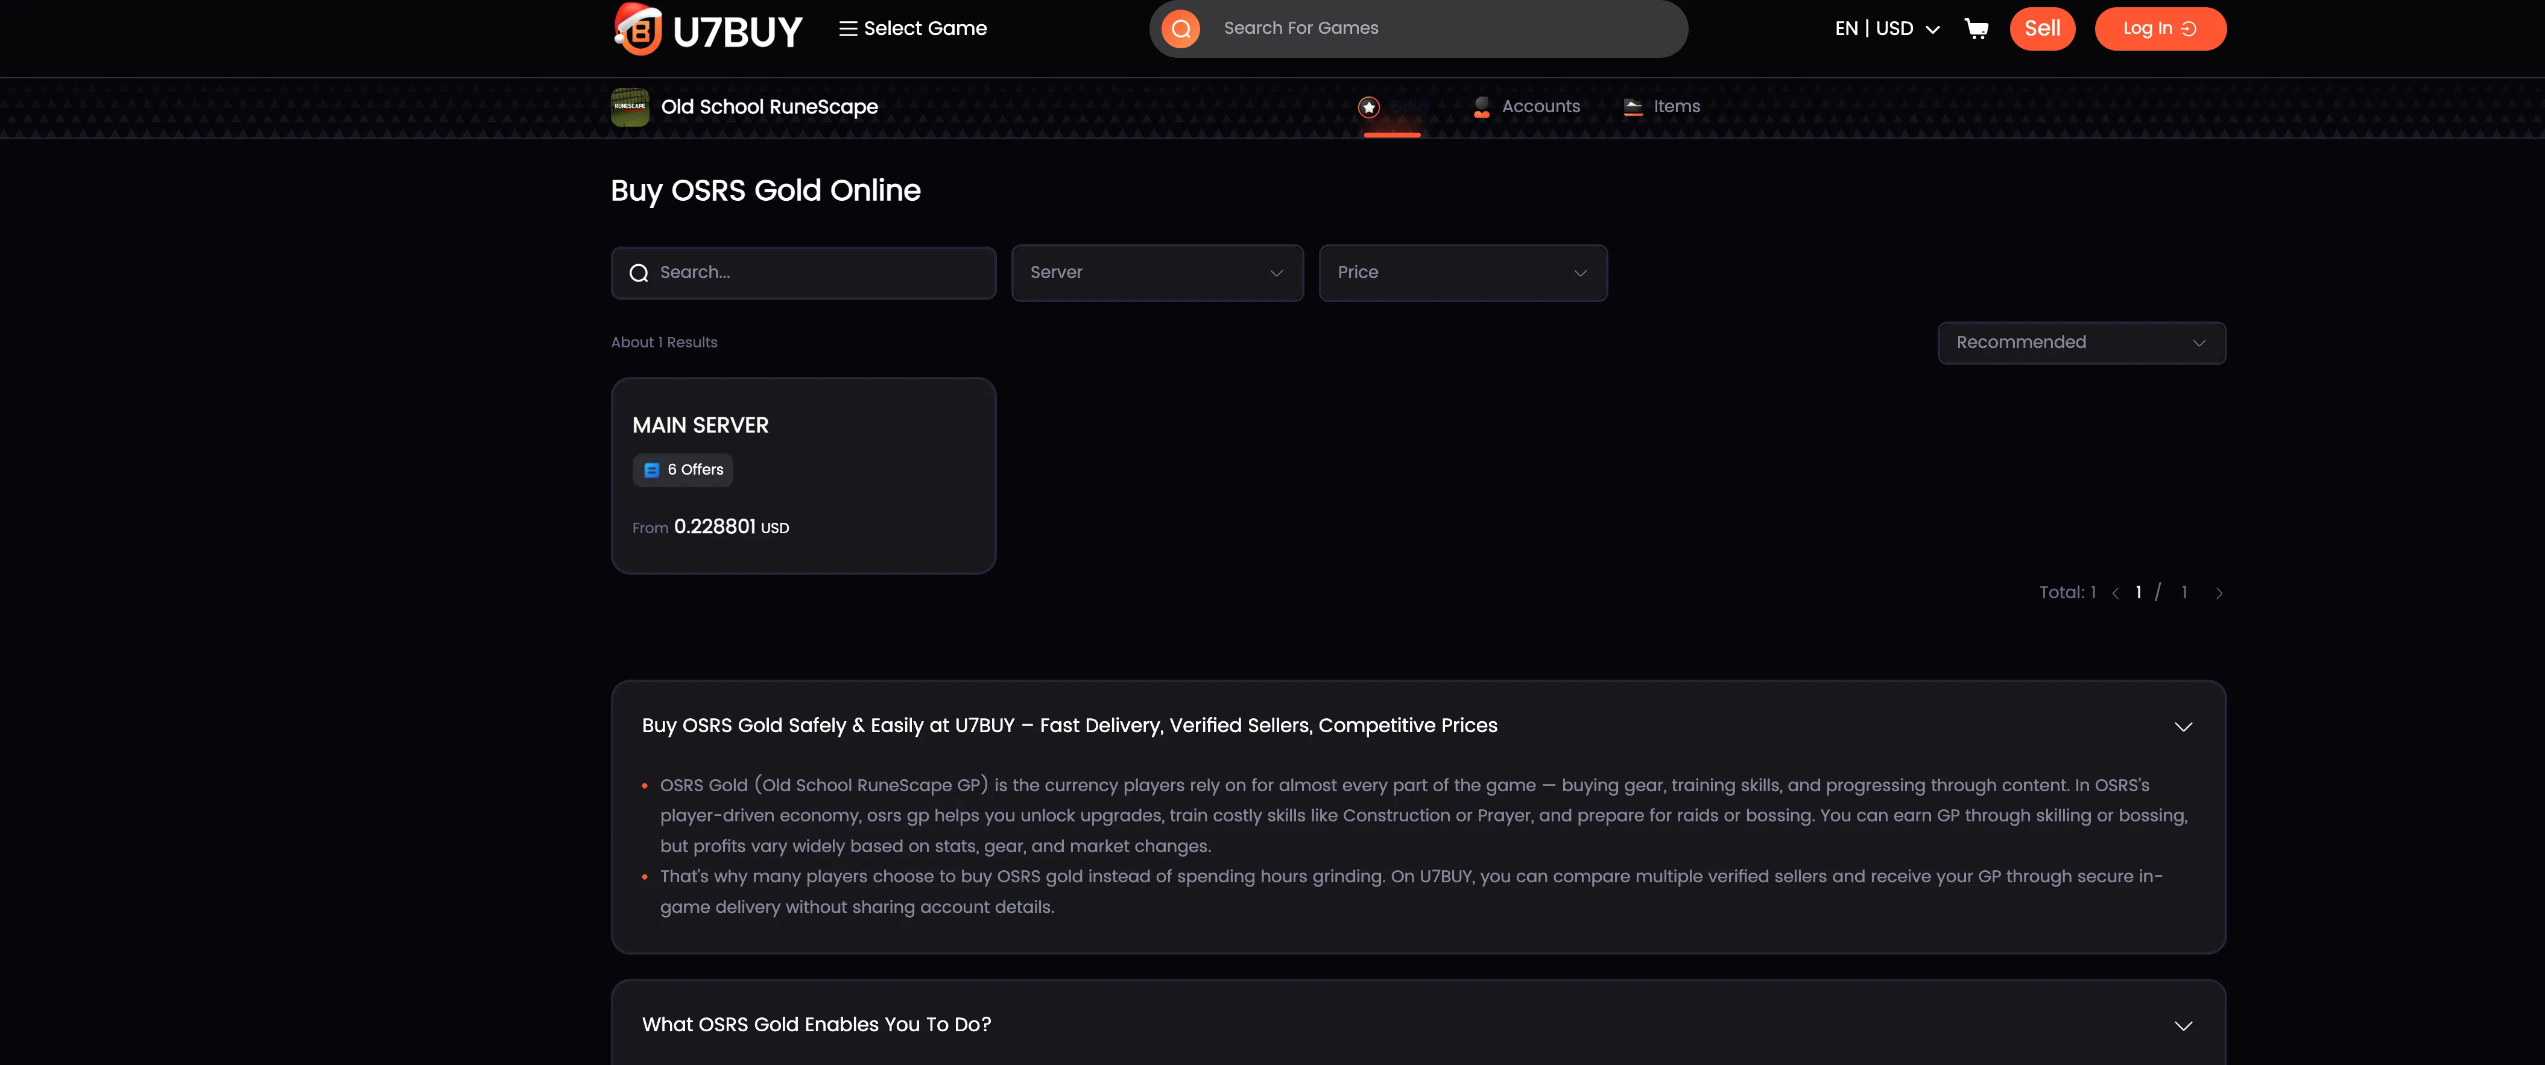The height and width of the screenshot is (1065, 2545).
Task: Go to previous results page arrow
Action: pyautogui.click(x=2115, y=593)
